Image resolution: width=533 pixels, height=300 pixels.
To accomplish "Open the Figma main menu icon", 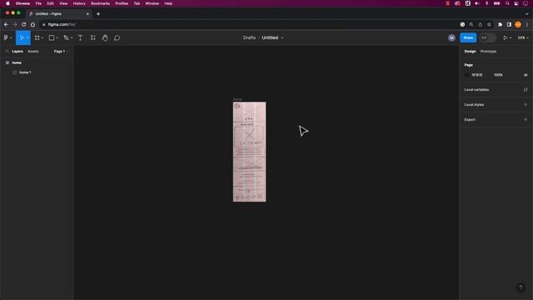I will click(x=7, y=37).
